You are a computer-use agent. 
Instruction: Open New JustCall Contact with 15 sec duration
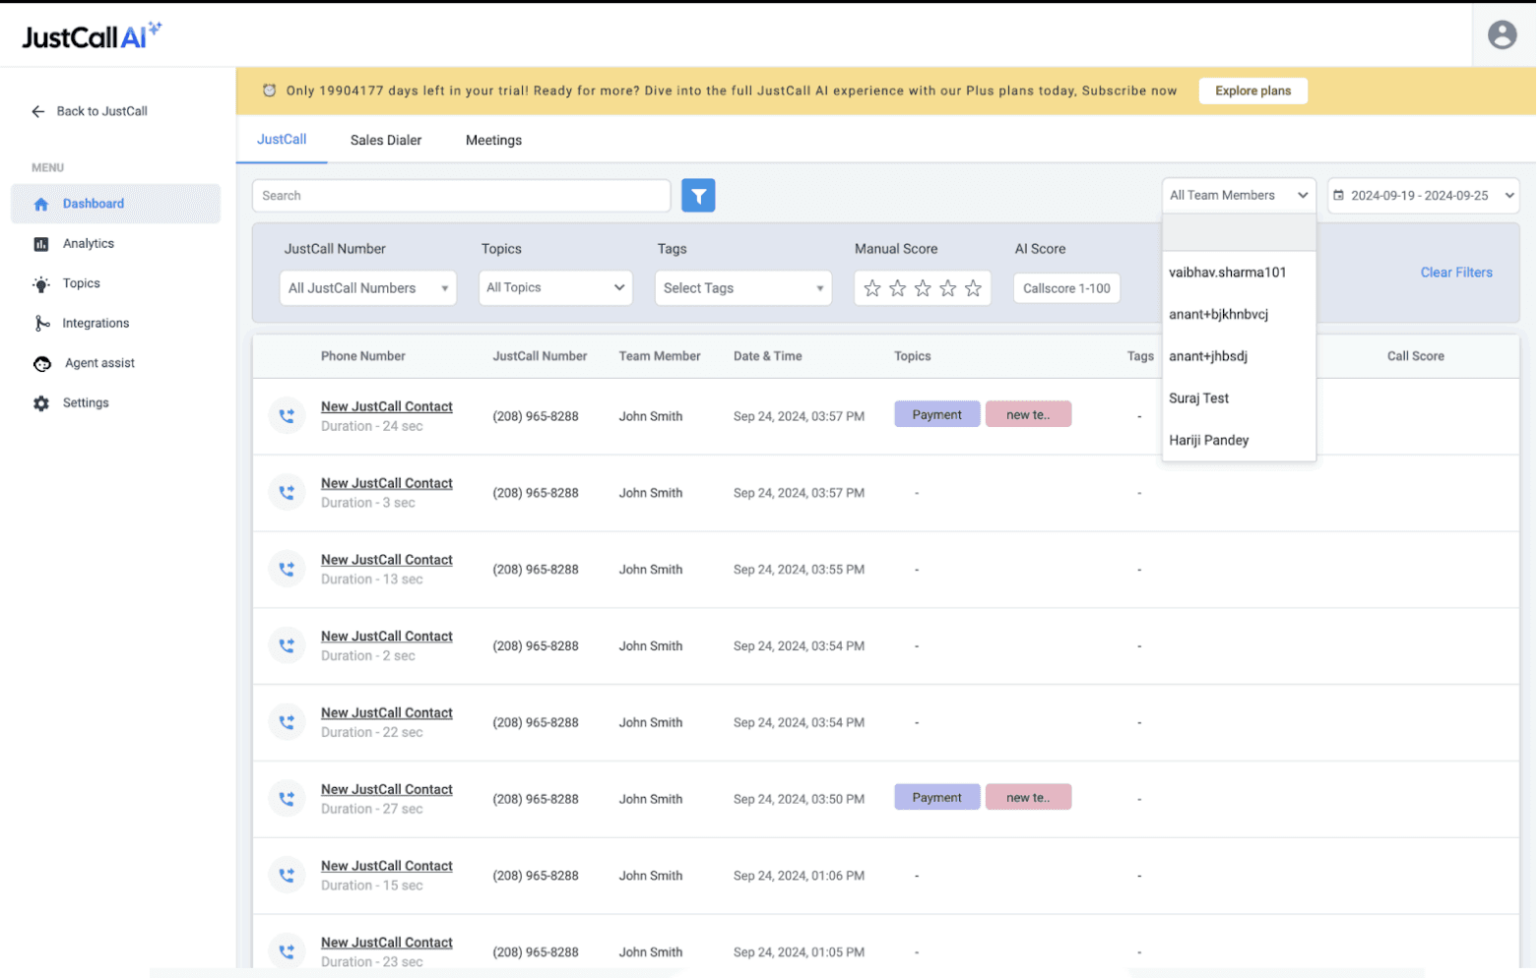pos(388,867)
